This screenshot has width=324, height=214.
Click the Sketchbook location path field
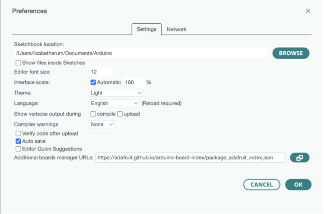point(140,53)
